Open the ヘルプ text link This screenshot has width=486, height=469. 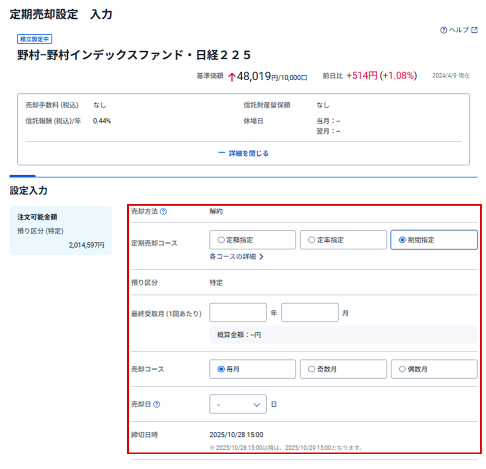click(459, 30)
